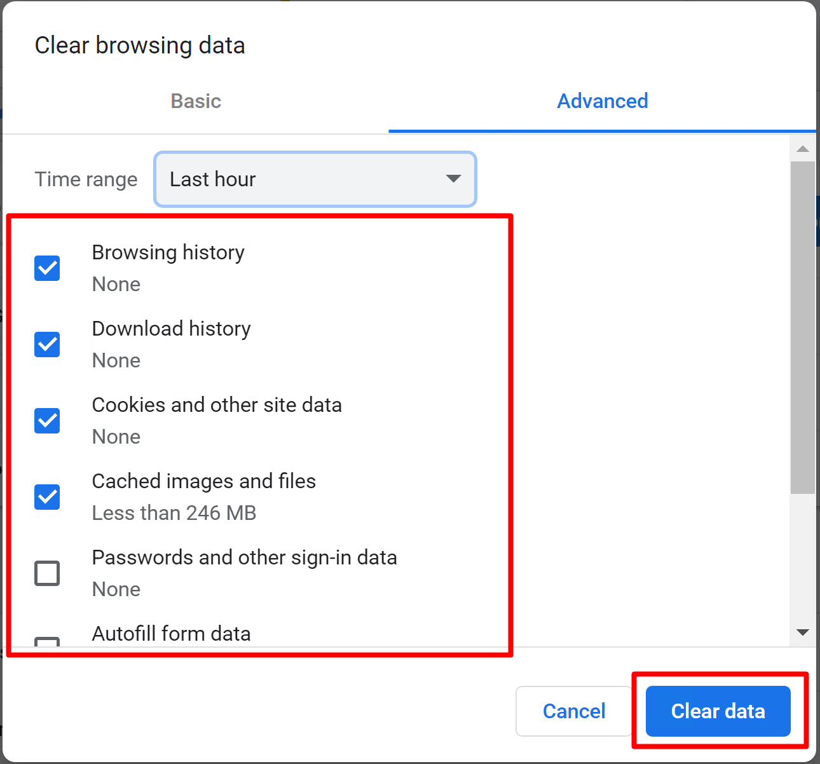Uncheck the Browsing history checkbox
This screenshot has width=820, height=764.
click(x=47, y=268)
